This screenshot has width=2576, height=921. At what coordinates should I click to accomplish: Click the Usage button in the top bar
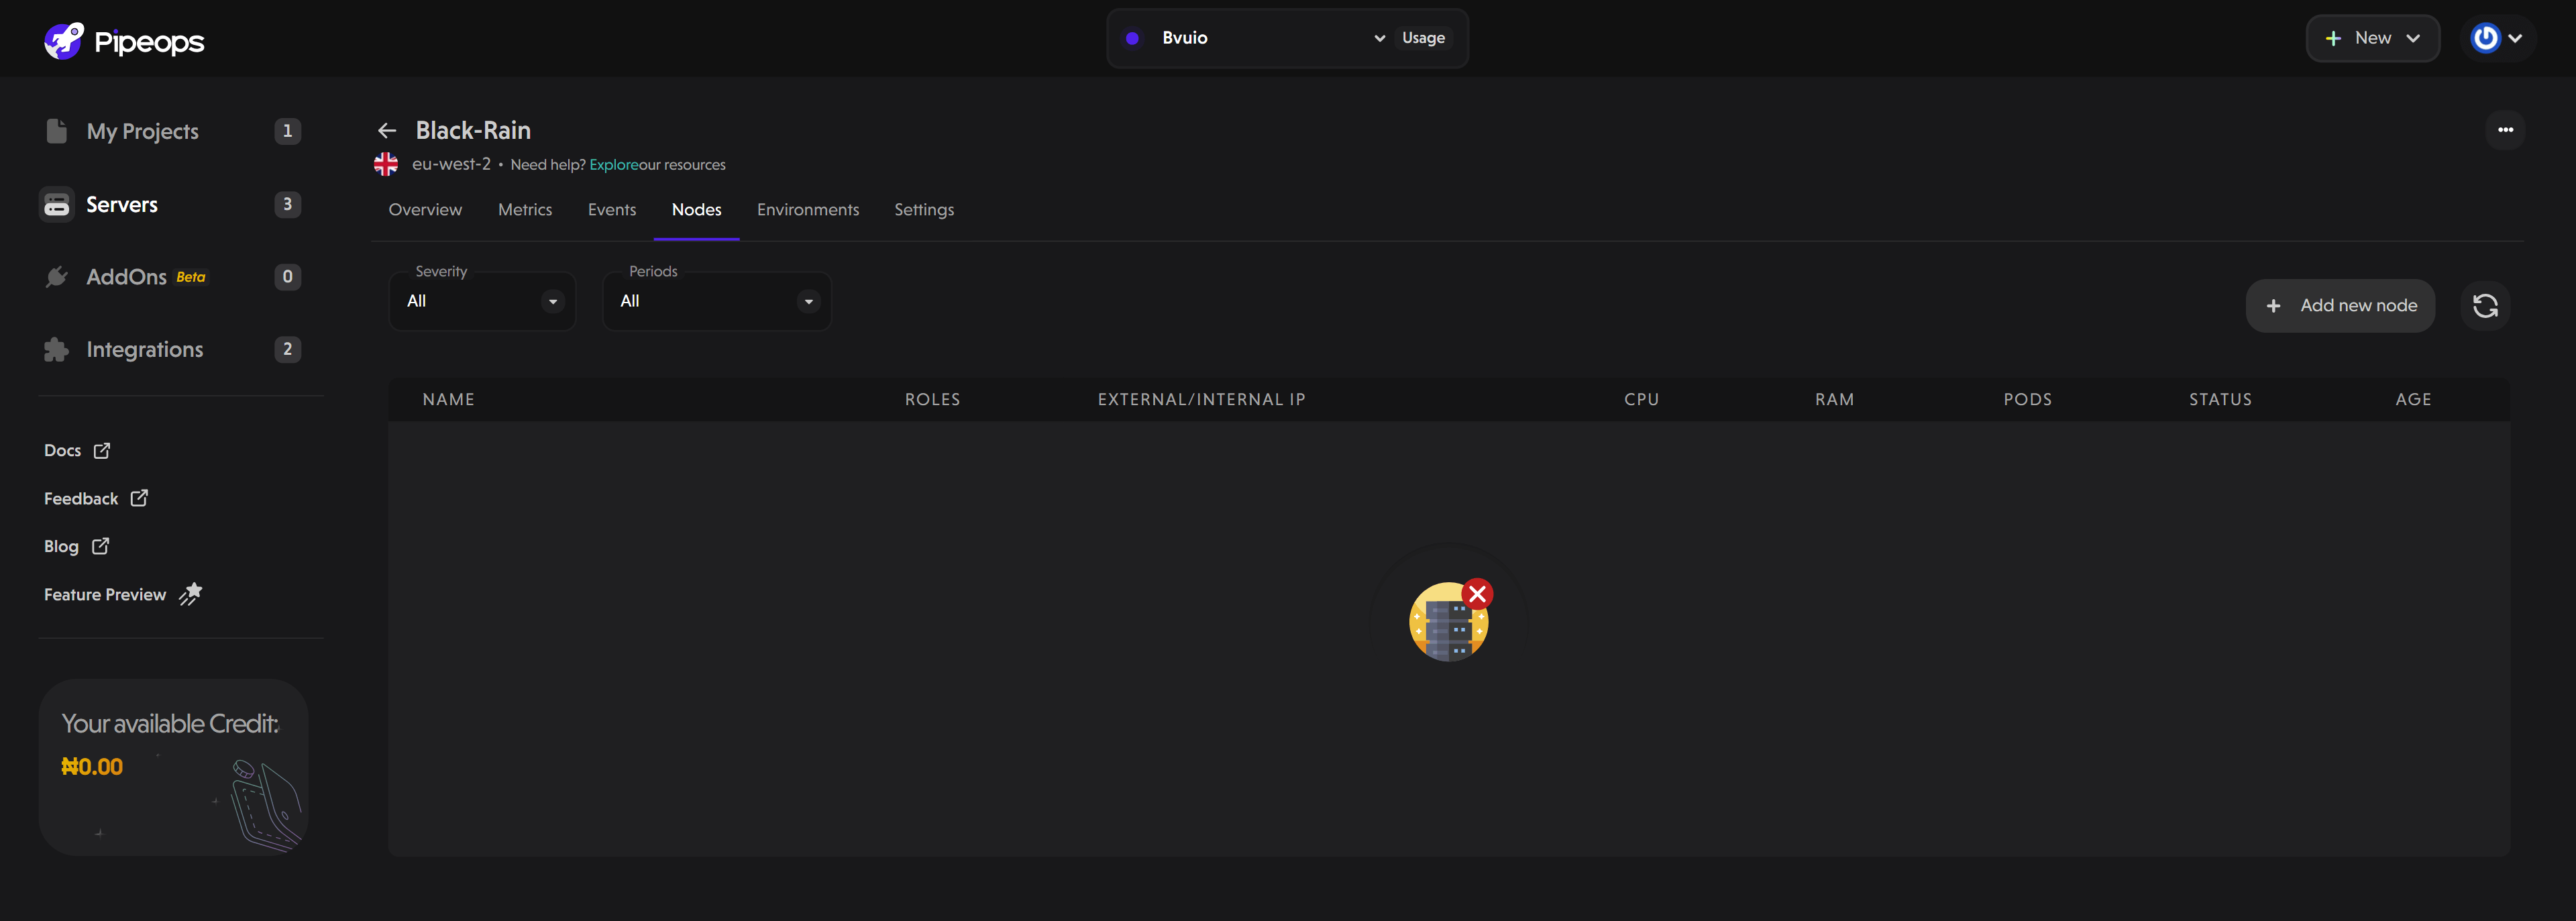[x=1423, y=37]
